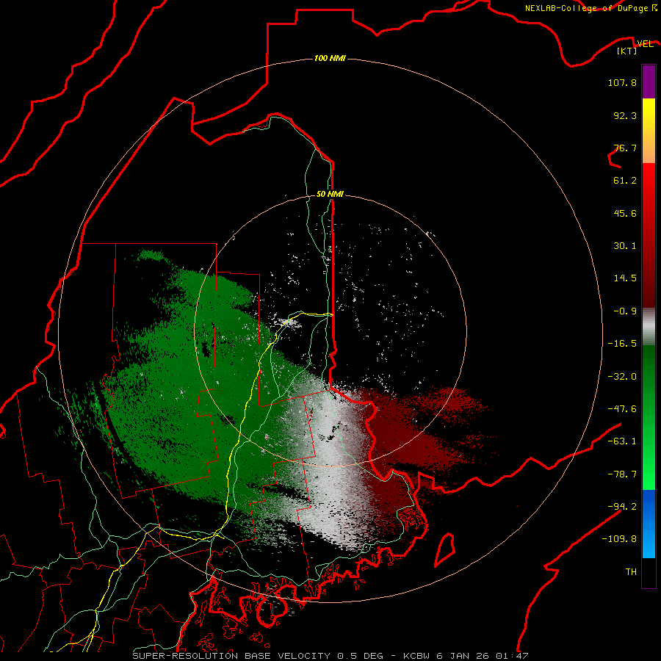This screenshot has width=661, height=661.
Task: Click the VEL legend title
Action: pyautogui.click(x=645, y=43)
